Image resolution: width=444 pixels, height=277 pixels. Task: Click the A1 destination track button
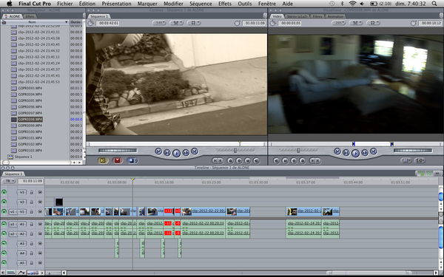(x=22, y=224)
